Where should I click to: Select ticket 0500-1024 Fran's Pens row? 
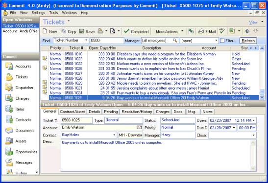click(x=150, y=93)
